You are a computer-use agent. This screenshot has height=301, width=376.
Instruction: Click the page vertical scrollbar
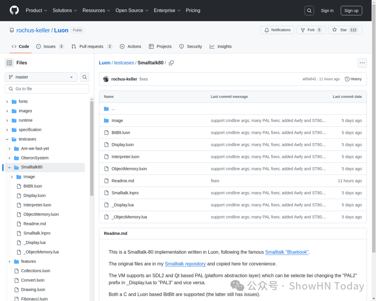374,129
